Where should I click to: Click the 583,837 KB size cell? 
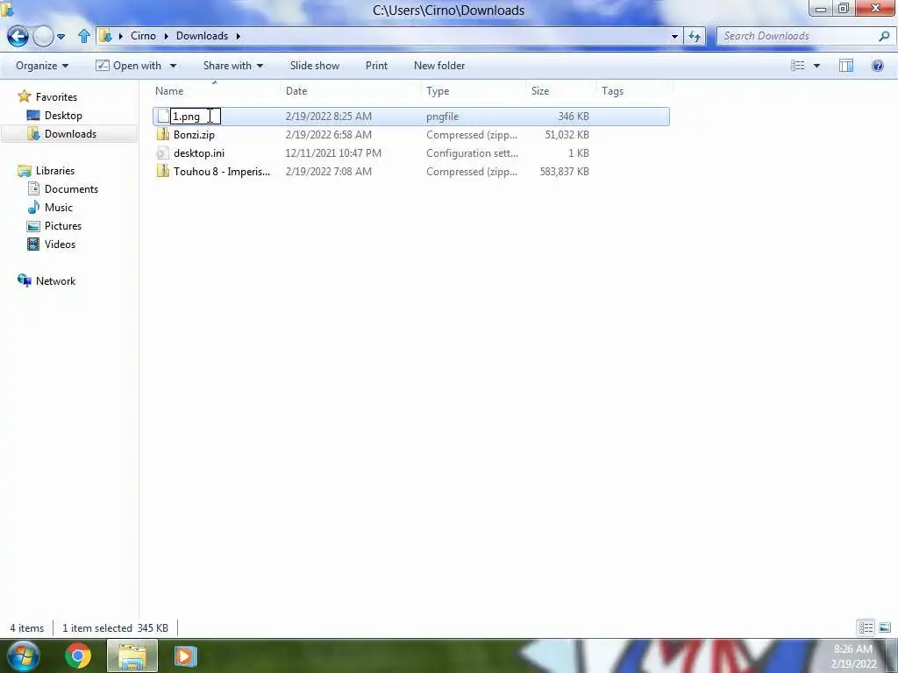click(564, 172)
